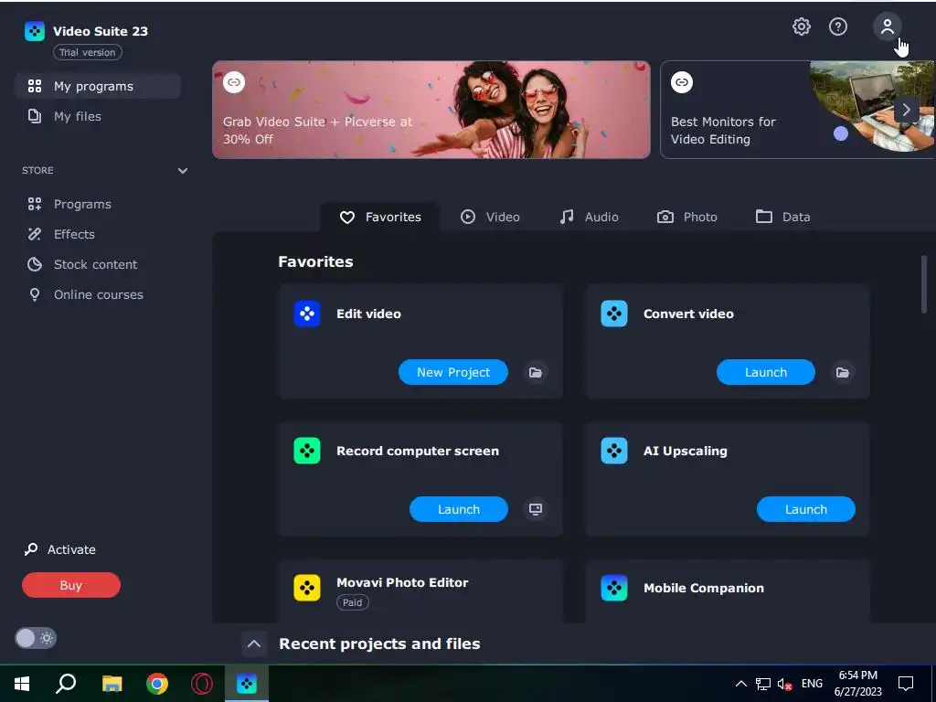Image resolution: width=936 pixels, height=702 pixels.
Task: Click link icon on the Picverse banner
Action: (234, 81)
